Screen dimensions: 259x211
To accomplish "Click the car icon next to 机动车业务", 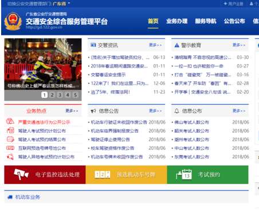I will (x=10, y=197).
